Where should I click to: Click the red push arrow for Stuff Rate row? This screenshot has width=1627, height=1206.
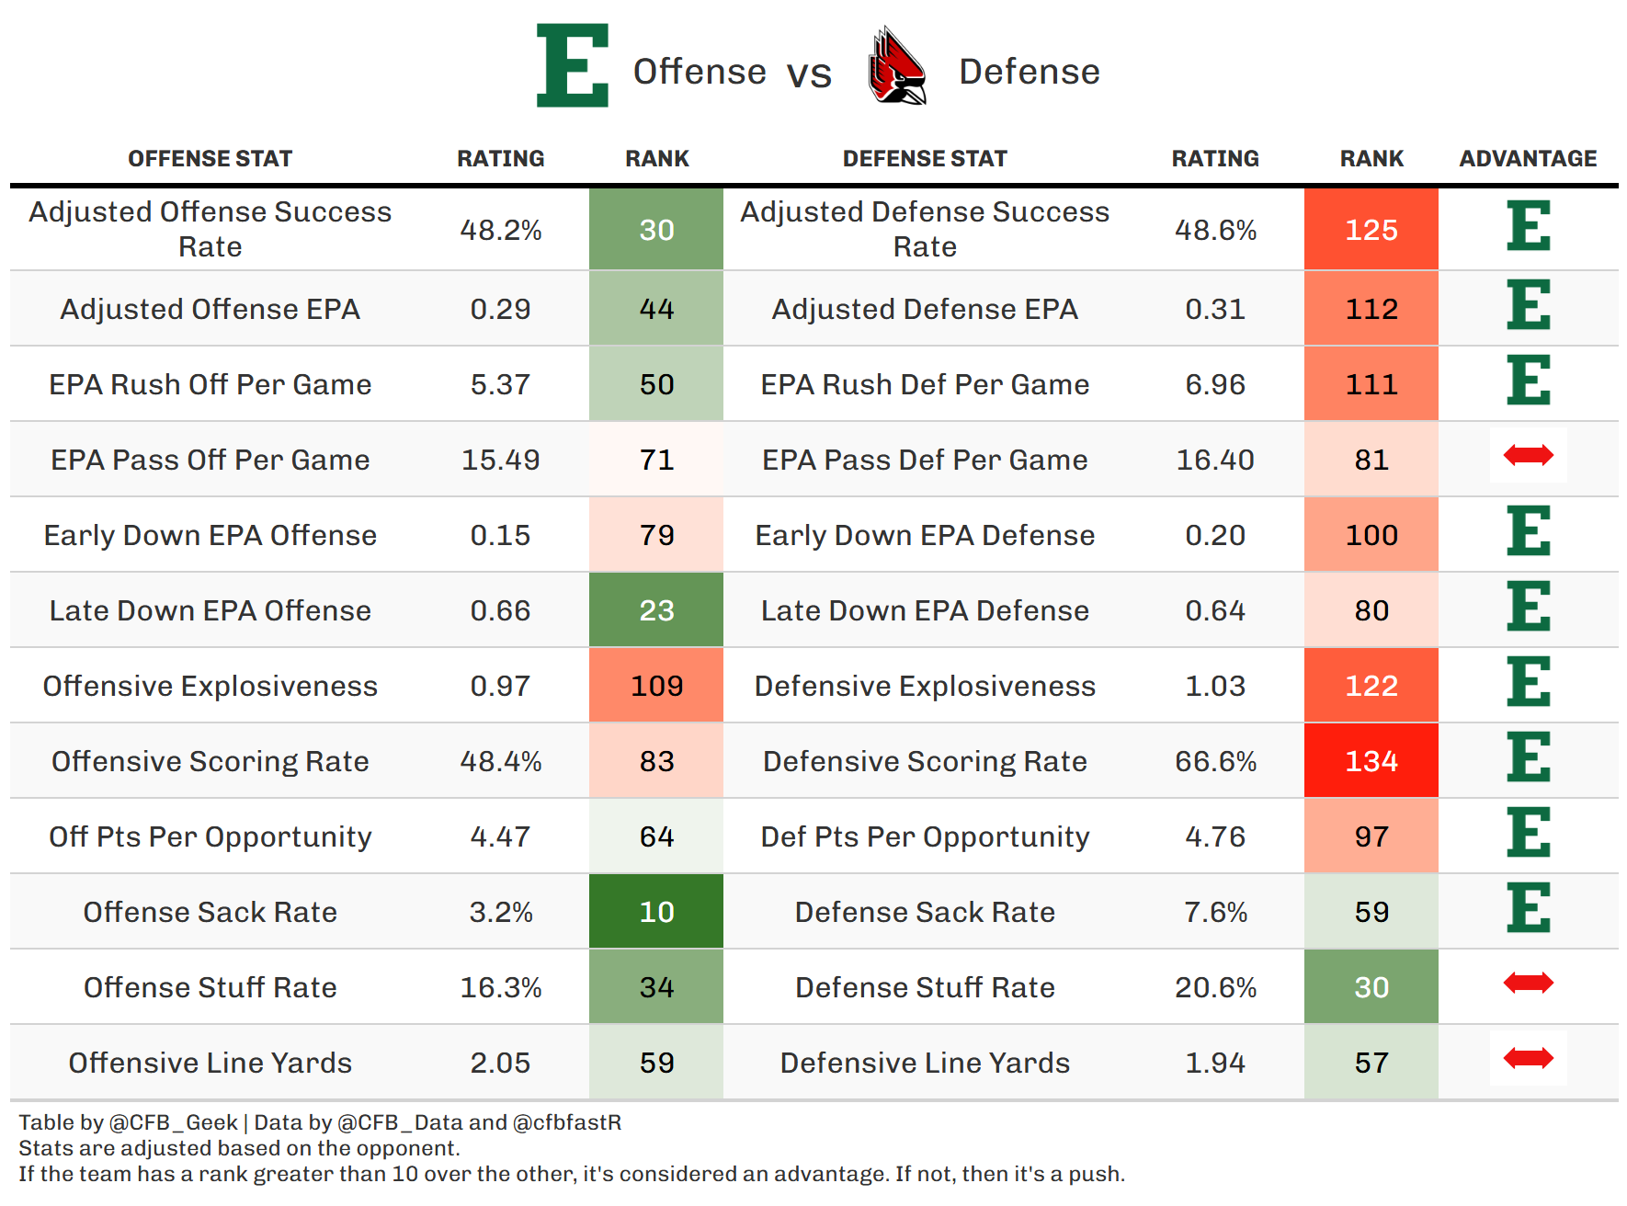1528,983
